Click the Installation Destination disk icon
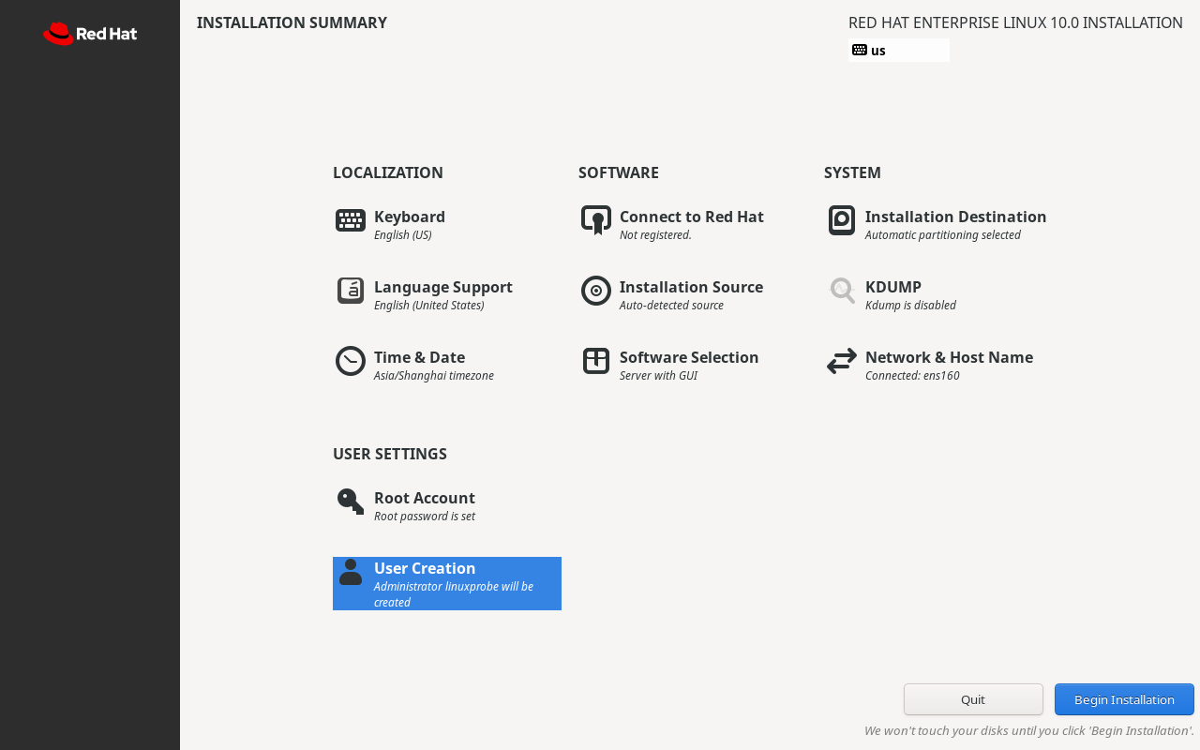The image size is (1200, 750). [842, 220]
